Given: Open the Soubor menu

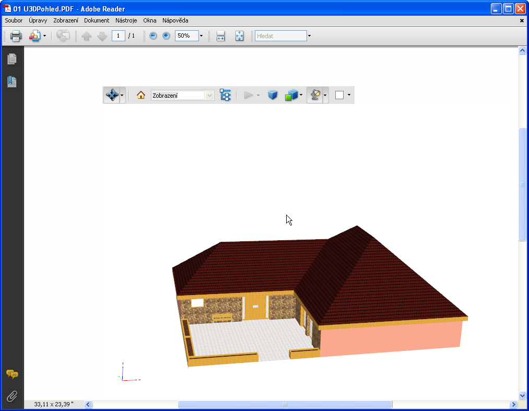Looking at the screenshot, I should coord(13,20).
